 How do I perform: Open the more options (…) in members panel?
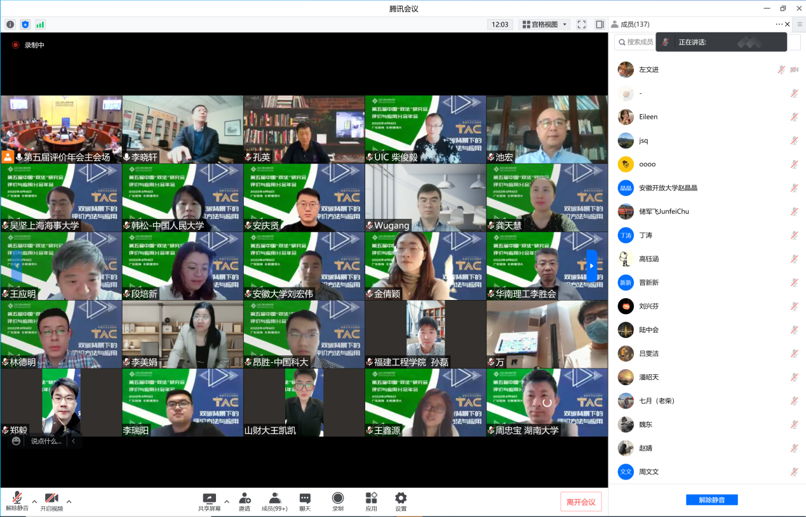pos(779,24)
